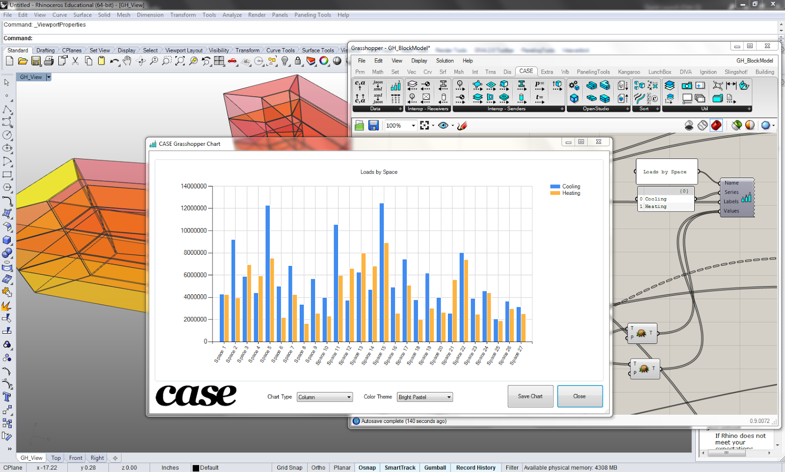This screenshot has height=472, width=785.
Task: Save the Grasshopper document with blue disk icon
Action: click(373, 126)
